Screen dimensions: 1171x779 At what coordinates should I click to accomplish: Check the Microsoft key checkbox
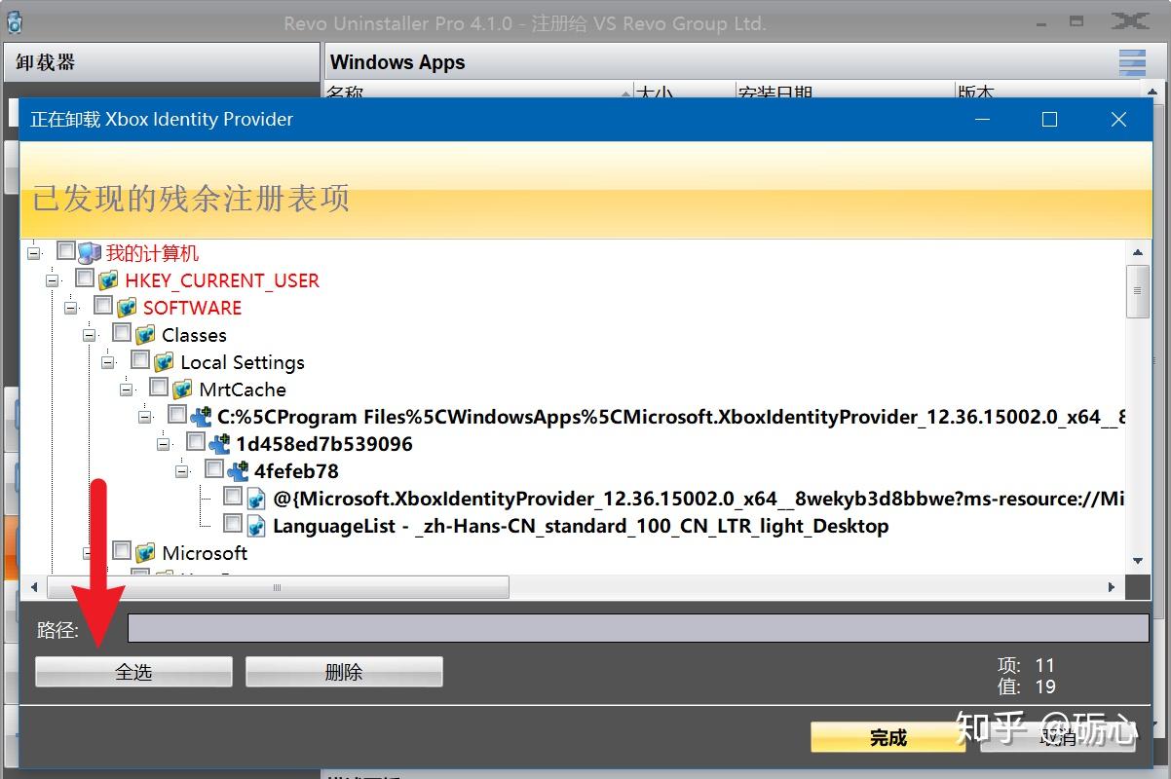click(x=122, y=551)
